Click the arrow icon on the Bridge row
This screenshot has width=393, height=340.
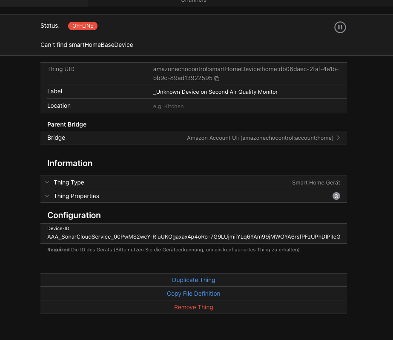[338, 138]
